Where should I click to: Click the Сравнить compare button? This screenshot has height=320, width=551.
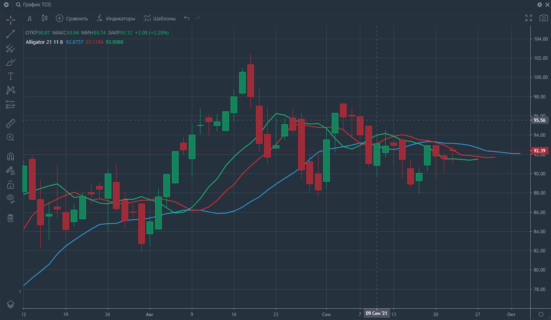pyautogui.click(x=72, y=18)
